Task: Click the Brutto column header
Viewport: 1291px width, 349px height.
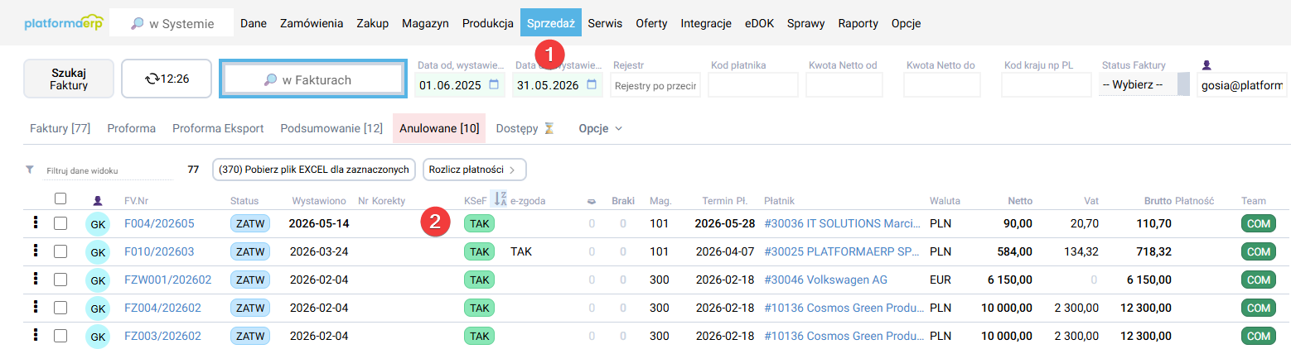Action: (1158, 200)
